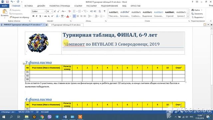213x120 pixels.
Task: Open the Line Spacing dropdown
Action: (x=92, y=16)
